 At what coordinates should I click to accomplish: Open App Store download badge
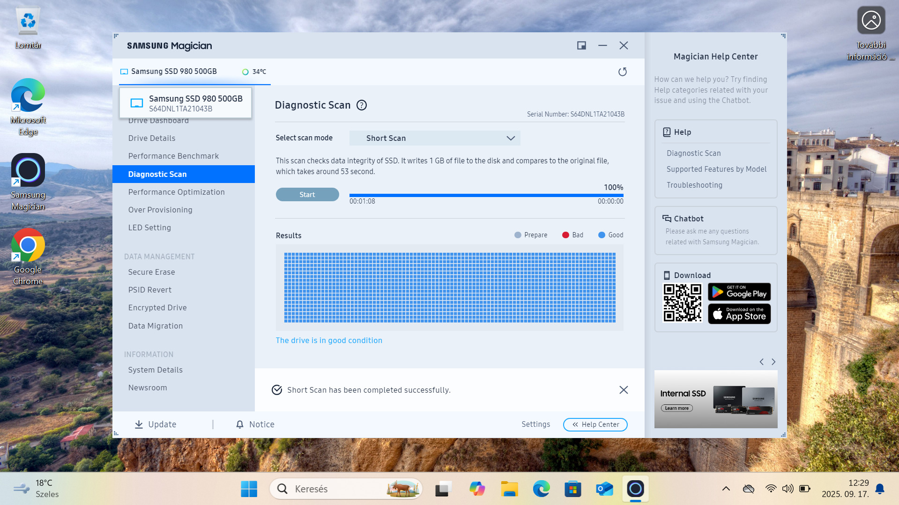[739, 314]
